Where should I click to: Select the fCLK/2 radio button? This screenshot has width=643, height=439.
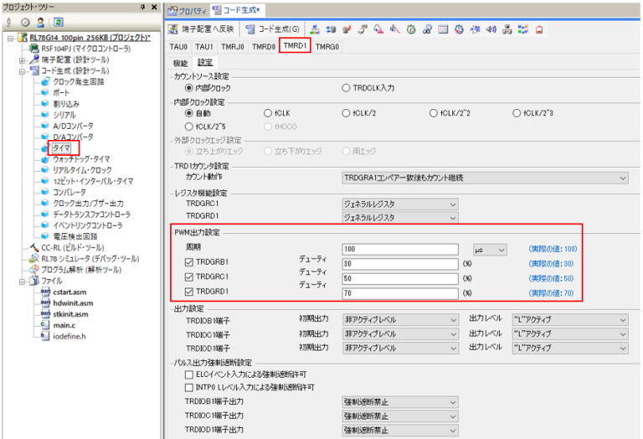click(x=346, y=113)
